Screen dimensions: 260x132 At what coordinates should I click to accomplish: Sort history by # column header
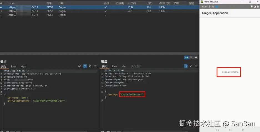2,3
